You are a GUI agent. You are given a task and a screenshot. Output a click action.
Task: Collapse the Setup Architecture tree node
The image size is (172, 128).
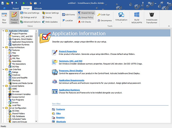pyautogui.click(x=3, y=47)
